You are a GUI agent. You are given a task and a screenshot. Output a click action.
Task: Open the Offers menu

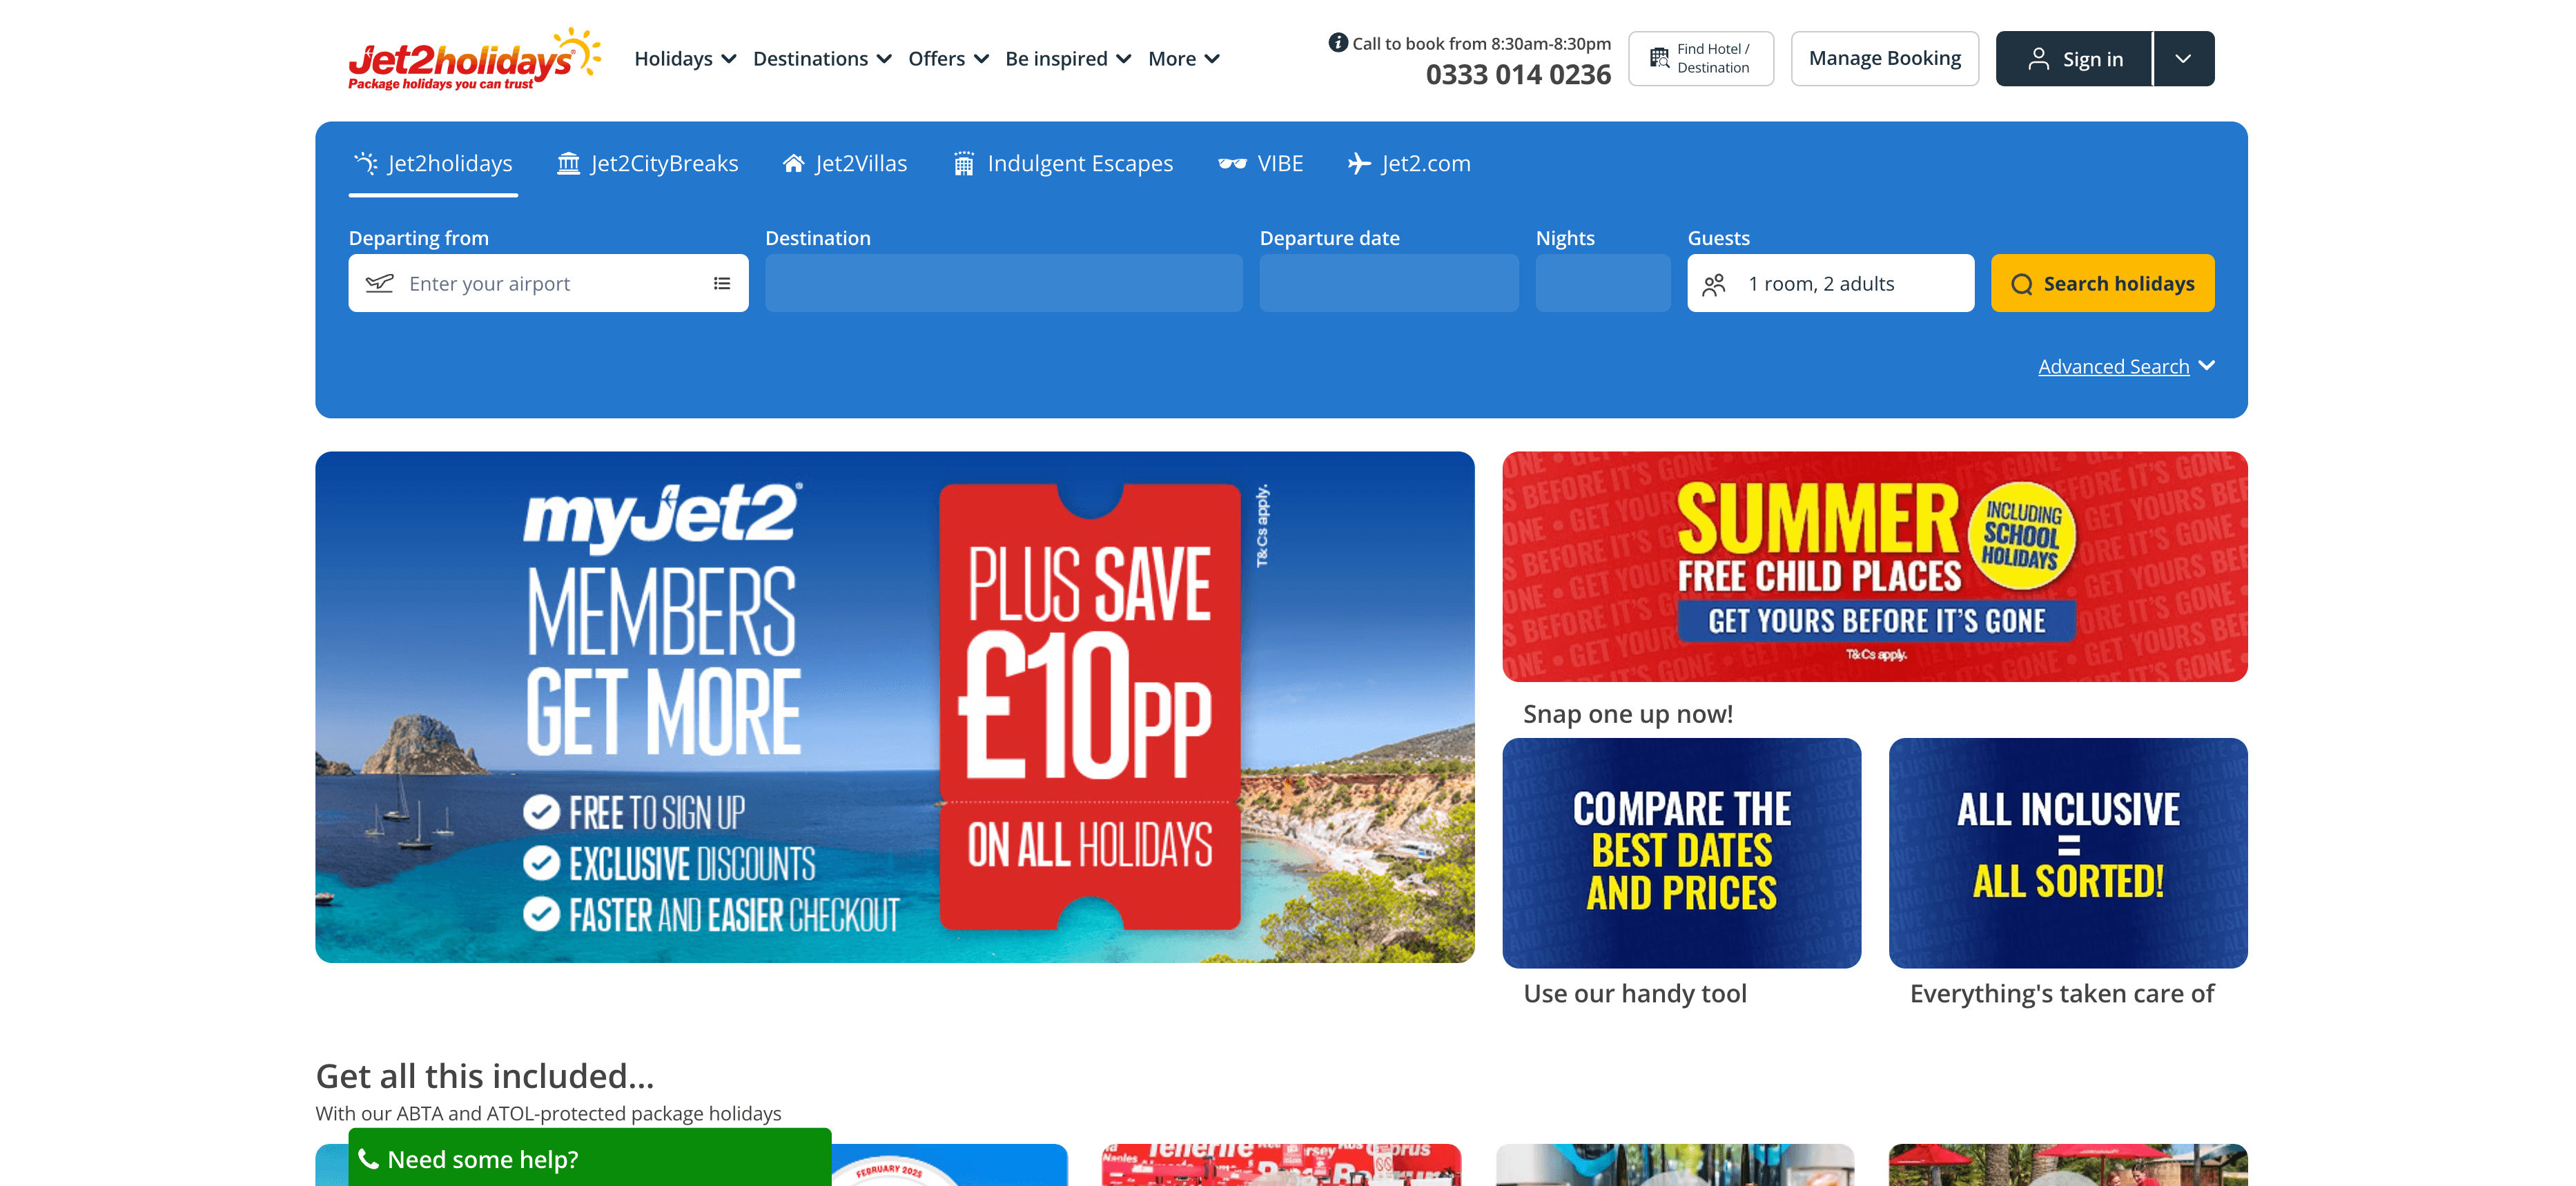[948, 59]
